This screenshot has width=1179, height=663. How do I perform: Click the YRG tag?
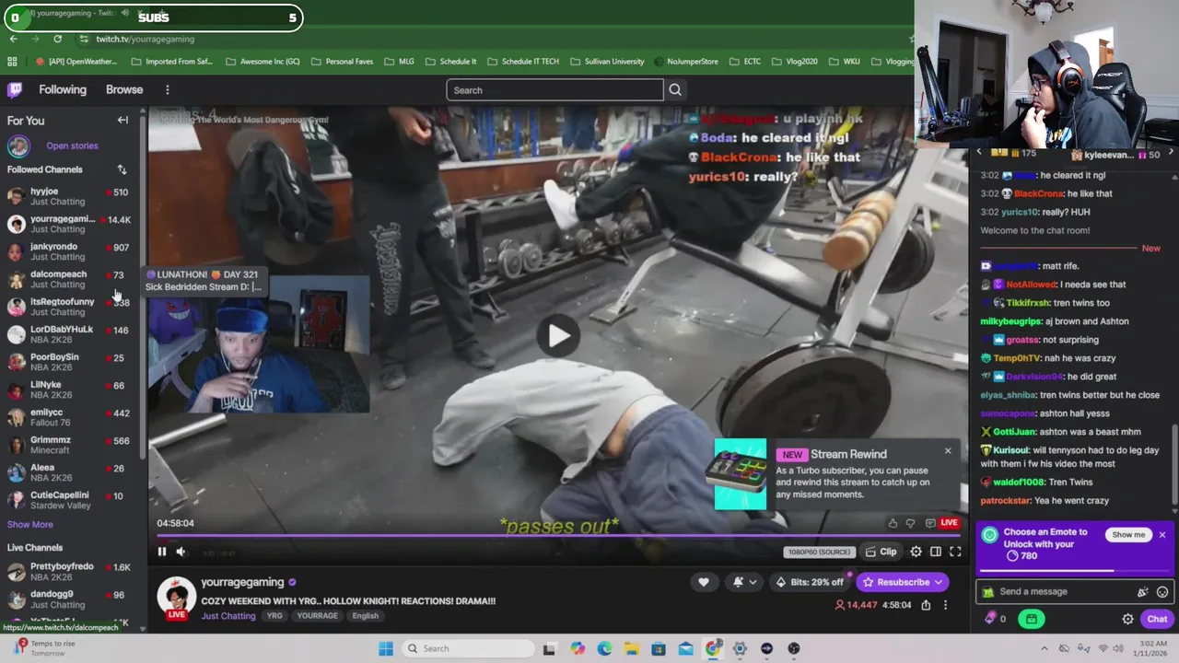(x=274, y=616)
